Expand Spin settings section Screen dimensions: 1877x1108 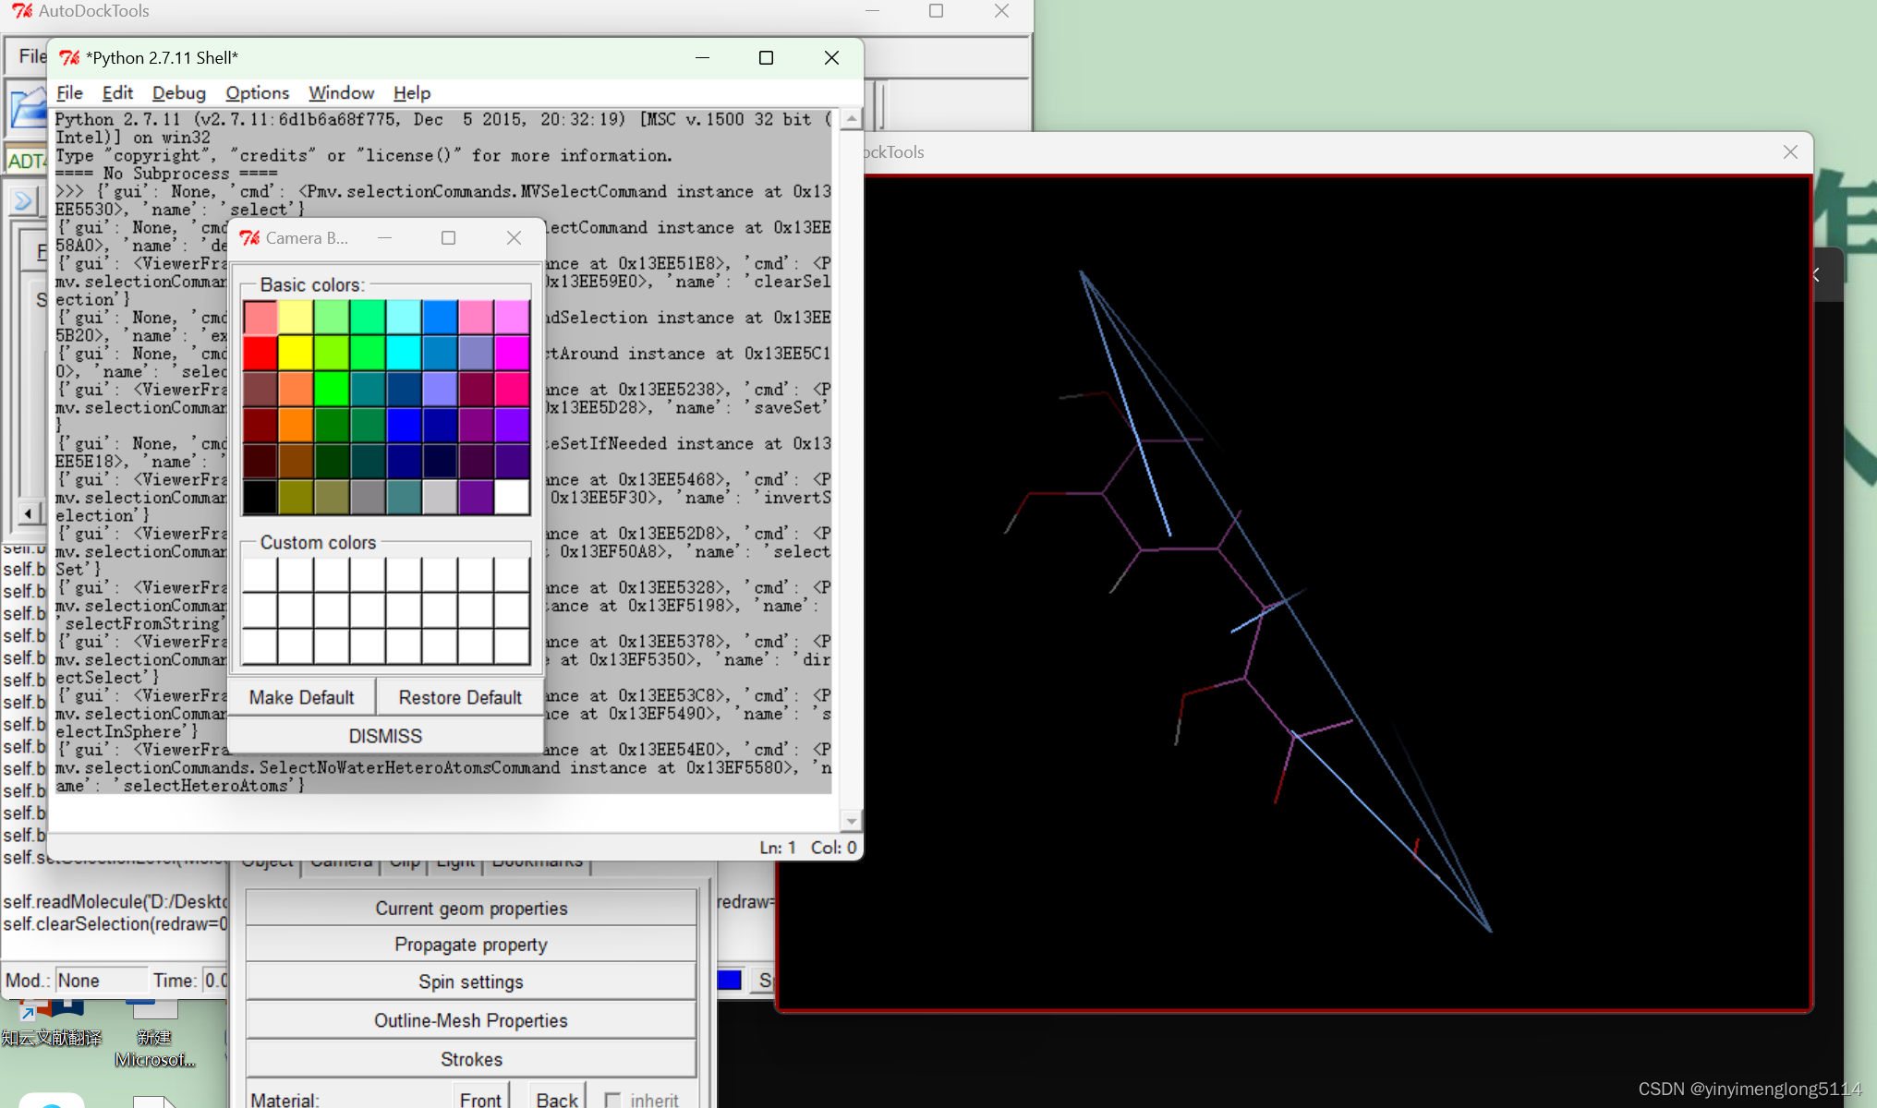471,982
